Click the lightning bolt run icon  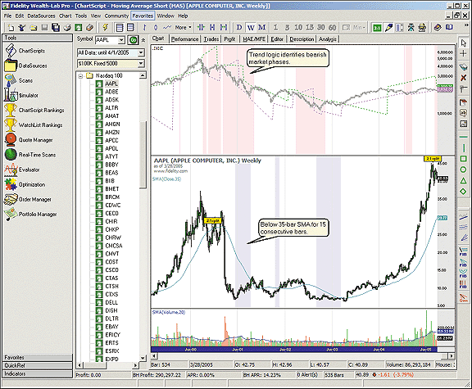(x=106, y=28)
